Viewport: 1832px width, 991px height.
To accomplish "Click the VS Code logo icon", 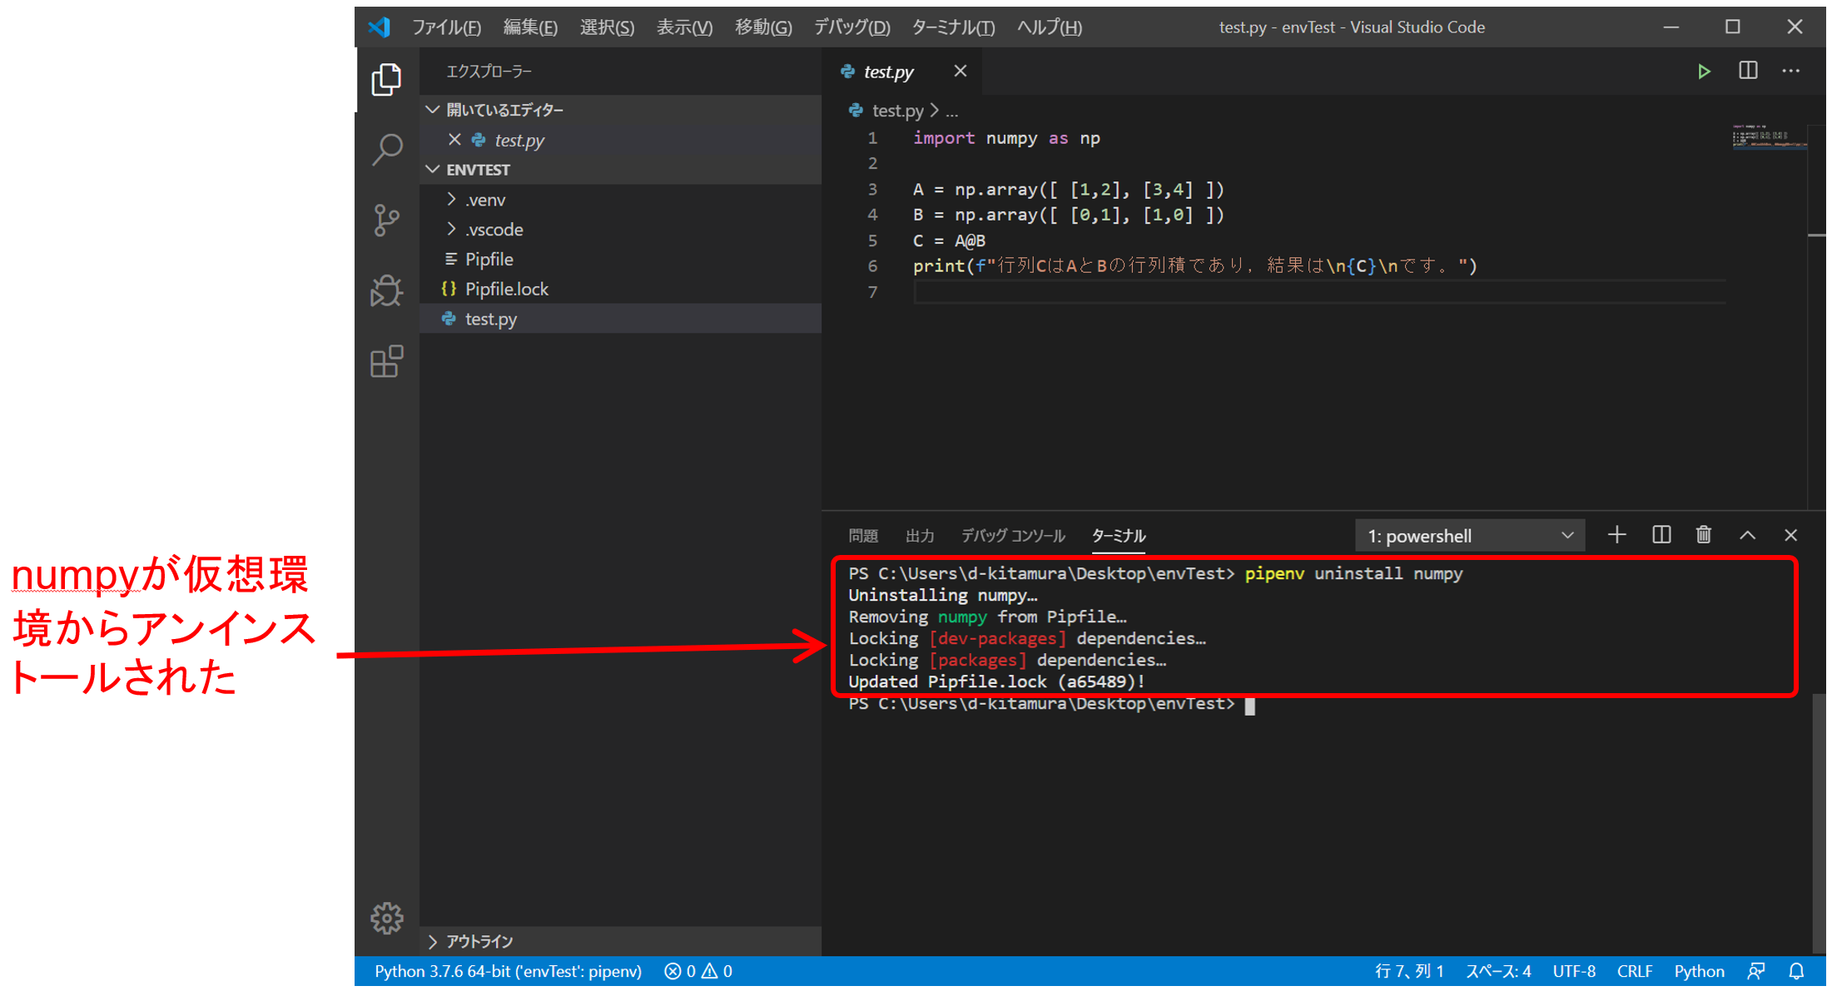I will (380, 27).
